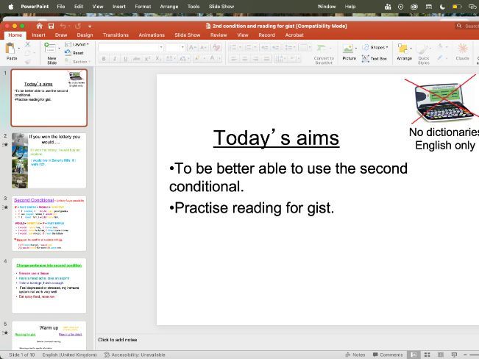Align text to the left
Image resolution: width=479 pixels, height=359 pixels.
(234, 58)
